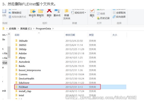This screenshot has width=144, height=102.
Task: Click the New folder icon
Action: (x=67, y=11)
